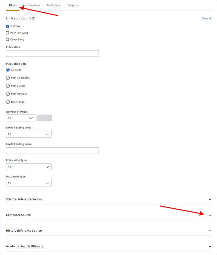Open the Lexile Reading Level dropdown
The height and width of the screenshot is (255, 217).
29,134
